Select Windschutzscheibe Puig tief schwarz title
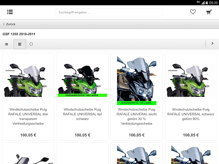Viewport: 219px width, 164px height. click(x=83, y=114)
